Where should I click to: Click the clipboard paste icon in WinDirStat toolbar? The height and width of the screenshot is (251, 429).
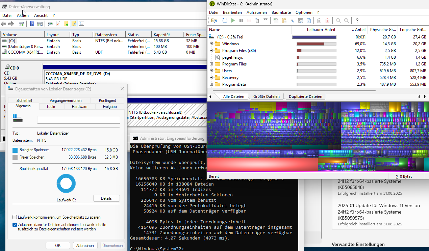coord(284,21)
